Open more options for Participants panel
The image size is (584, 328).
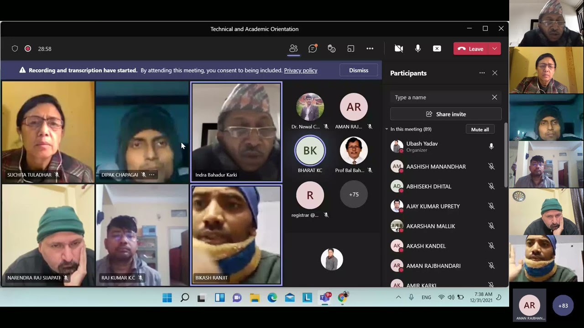(482, 73)
